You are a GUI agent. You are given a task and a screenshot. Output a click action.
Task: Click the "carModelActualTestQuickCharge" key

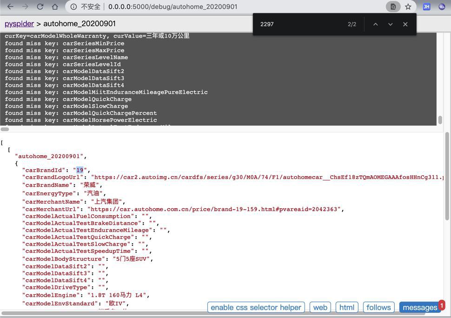[x=78, y=237]
